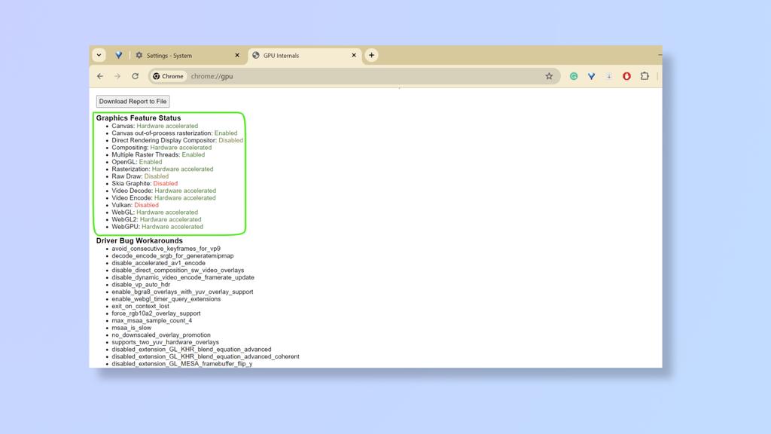Open a new tab with the plus button
Image resolution: width=771 pixels, height=434 pixels.
[371, 55]
